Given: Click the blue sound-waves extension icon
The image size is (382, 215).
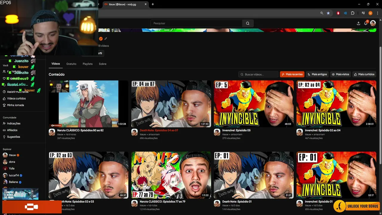Looking at the screenshot, I should pos(345,13).
